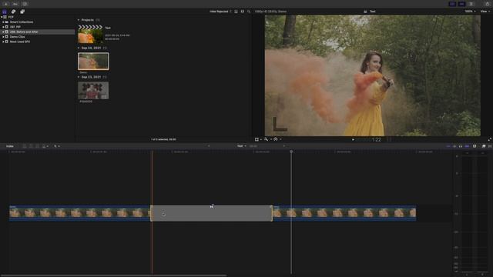Expand the Most Used SFX event triangle
The width and height of the screenshot is (493, 277).
3,42
